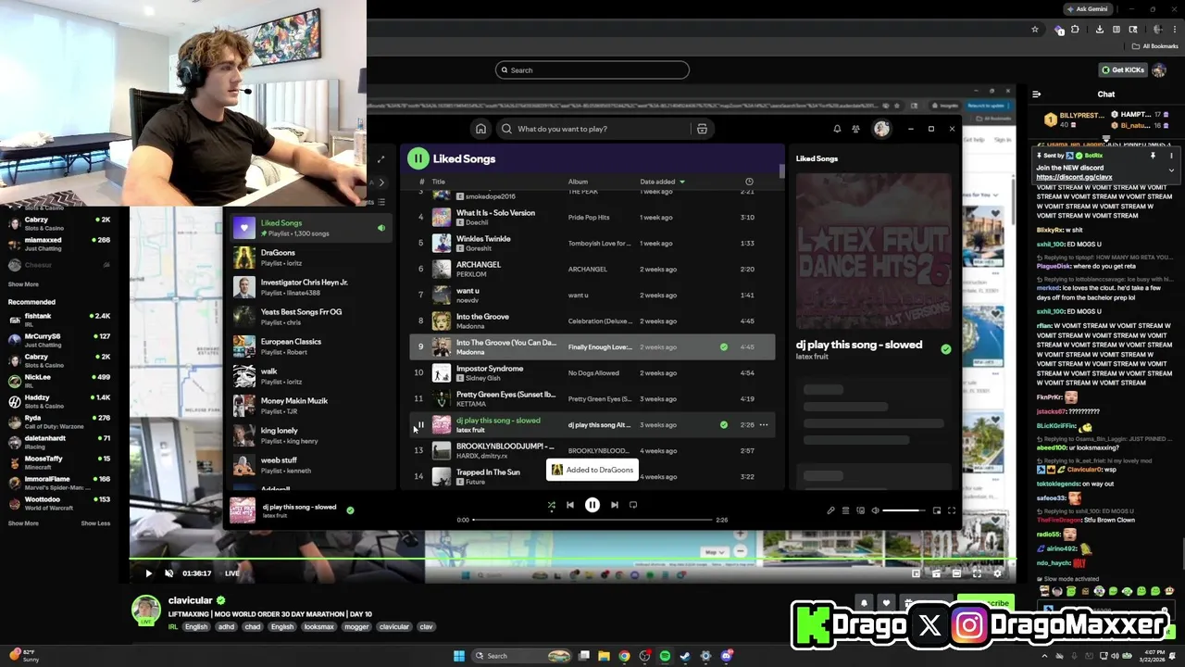The image size is (1185, 667).
Task: Open Yeats Best Songs Frr OG playlist
Action: pyautogui.click(x=311, y=317)
